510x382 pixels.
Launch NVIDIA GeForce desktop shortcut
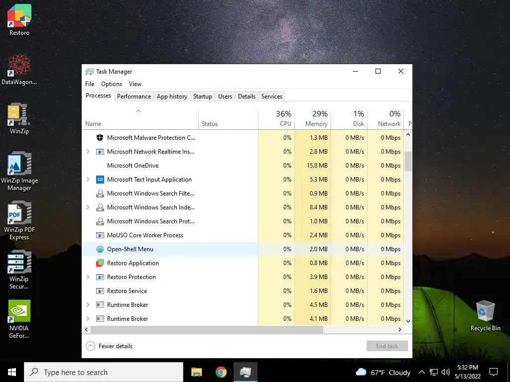pos(19,319)
